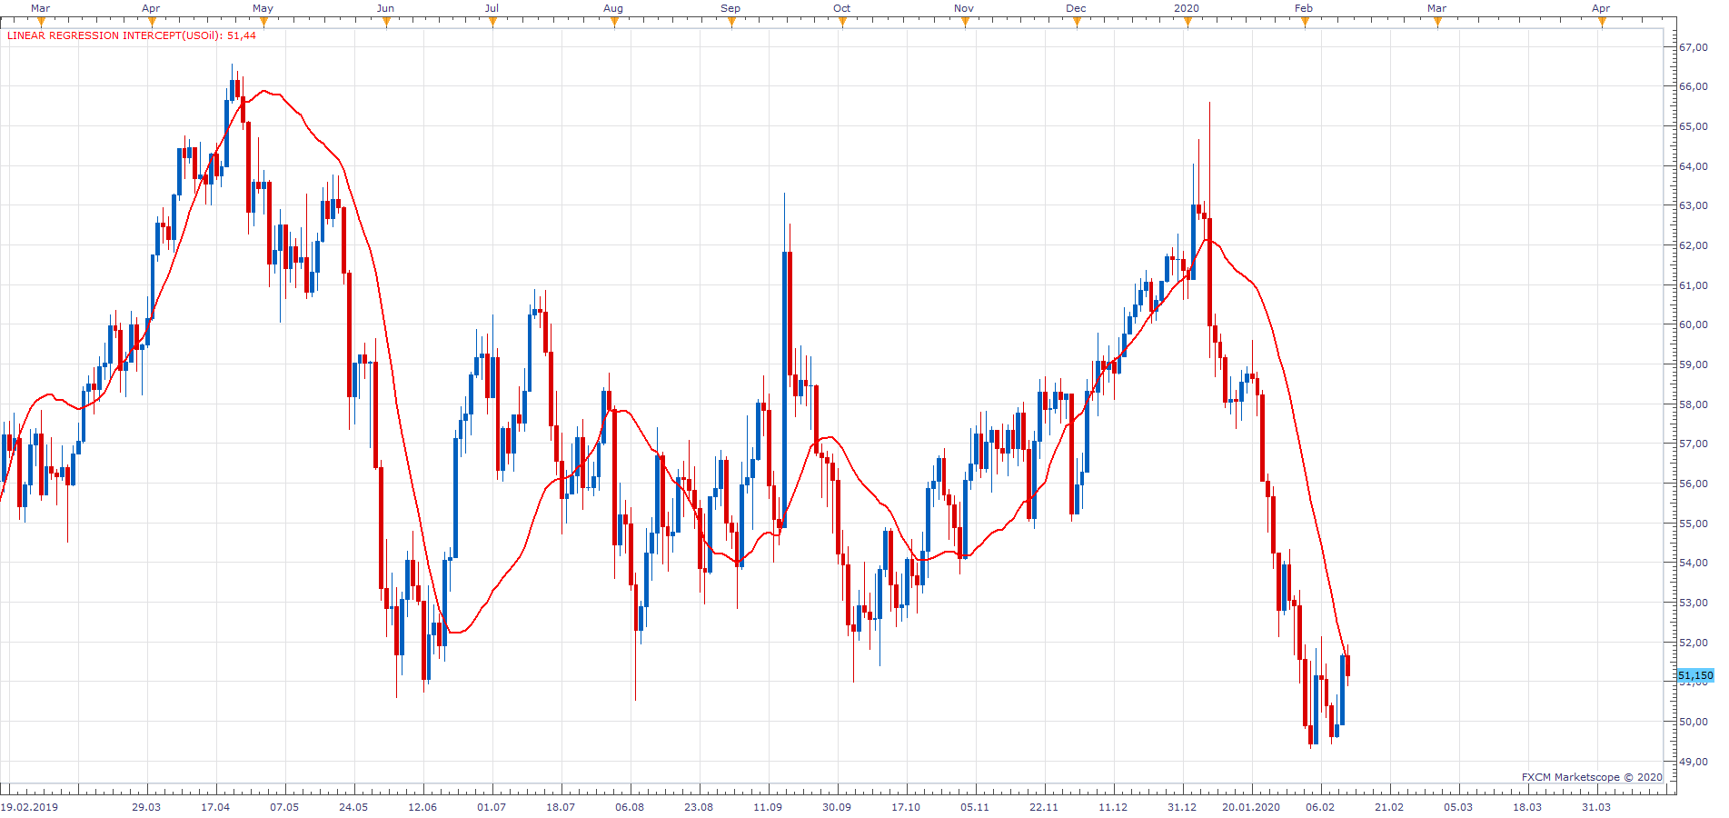1729x818 pixels.
Task: Click the 65,00 price axis label
Action: (1694, 126)
